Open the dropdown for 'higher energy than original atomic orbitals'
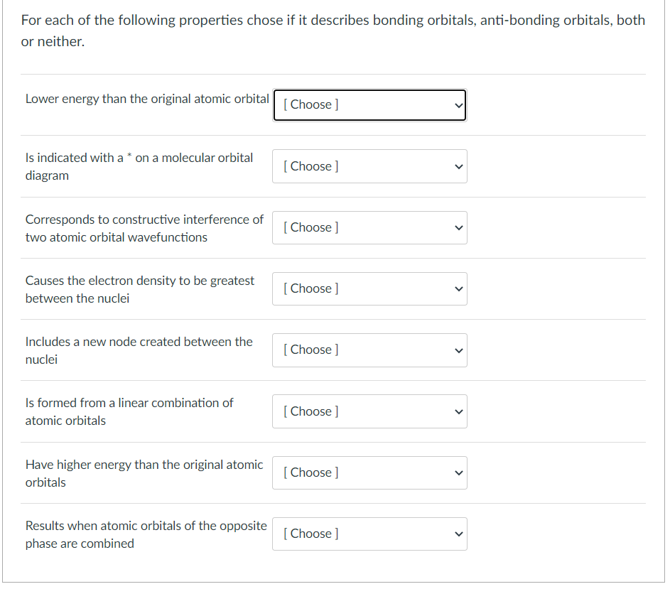670x589 pixels. [369, 472]
